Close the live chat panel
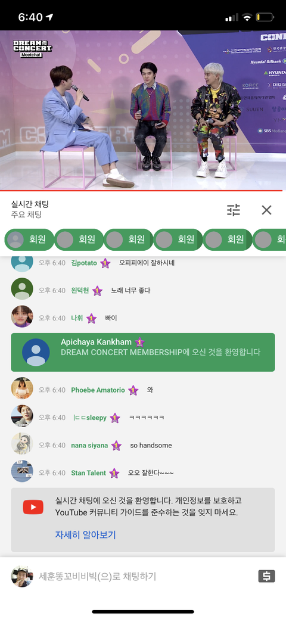This screenshot has height=619, width=286. (267, 210)
